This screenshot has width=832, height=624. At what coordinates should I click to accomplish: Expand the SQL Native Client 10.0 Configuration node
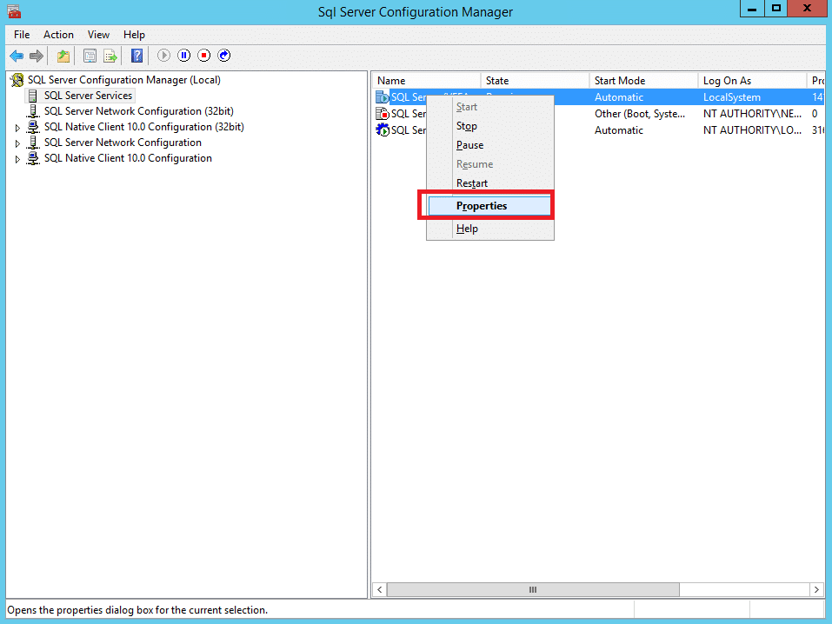(17, 159)
